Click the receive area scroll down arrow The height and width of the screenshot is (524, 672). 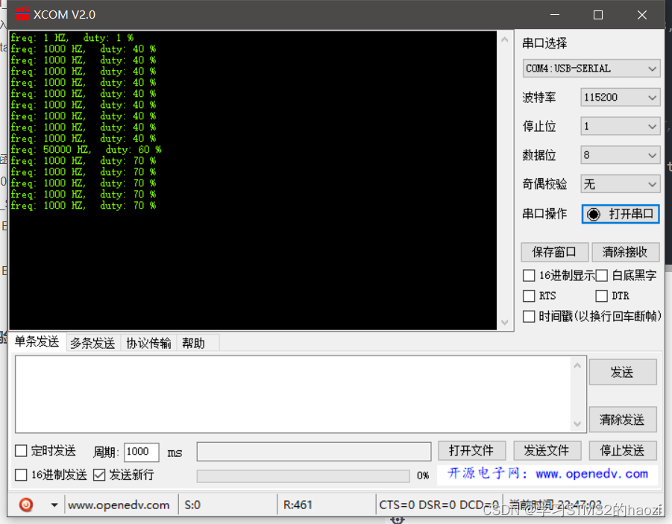point(505,322)
